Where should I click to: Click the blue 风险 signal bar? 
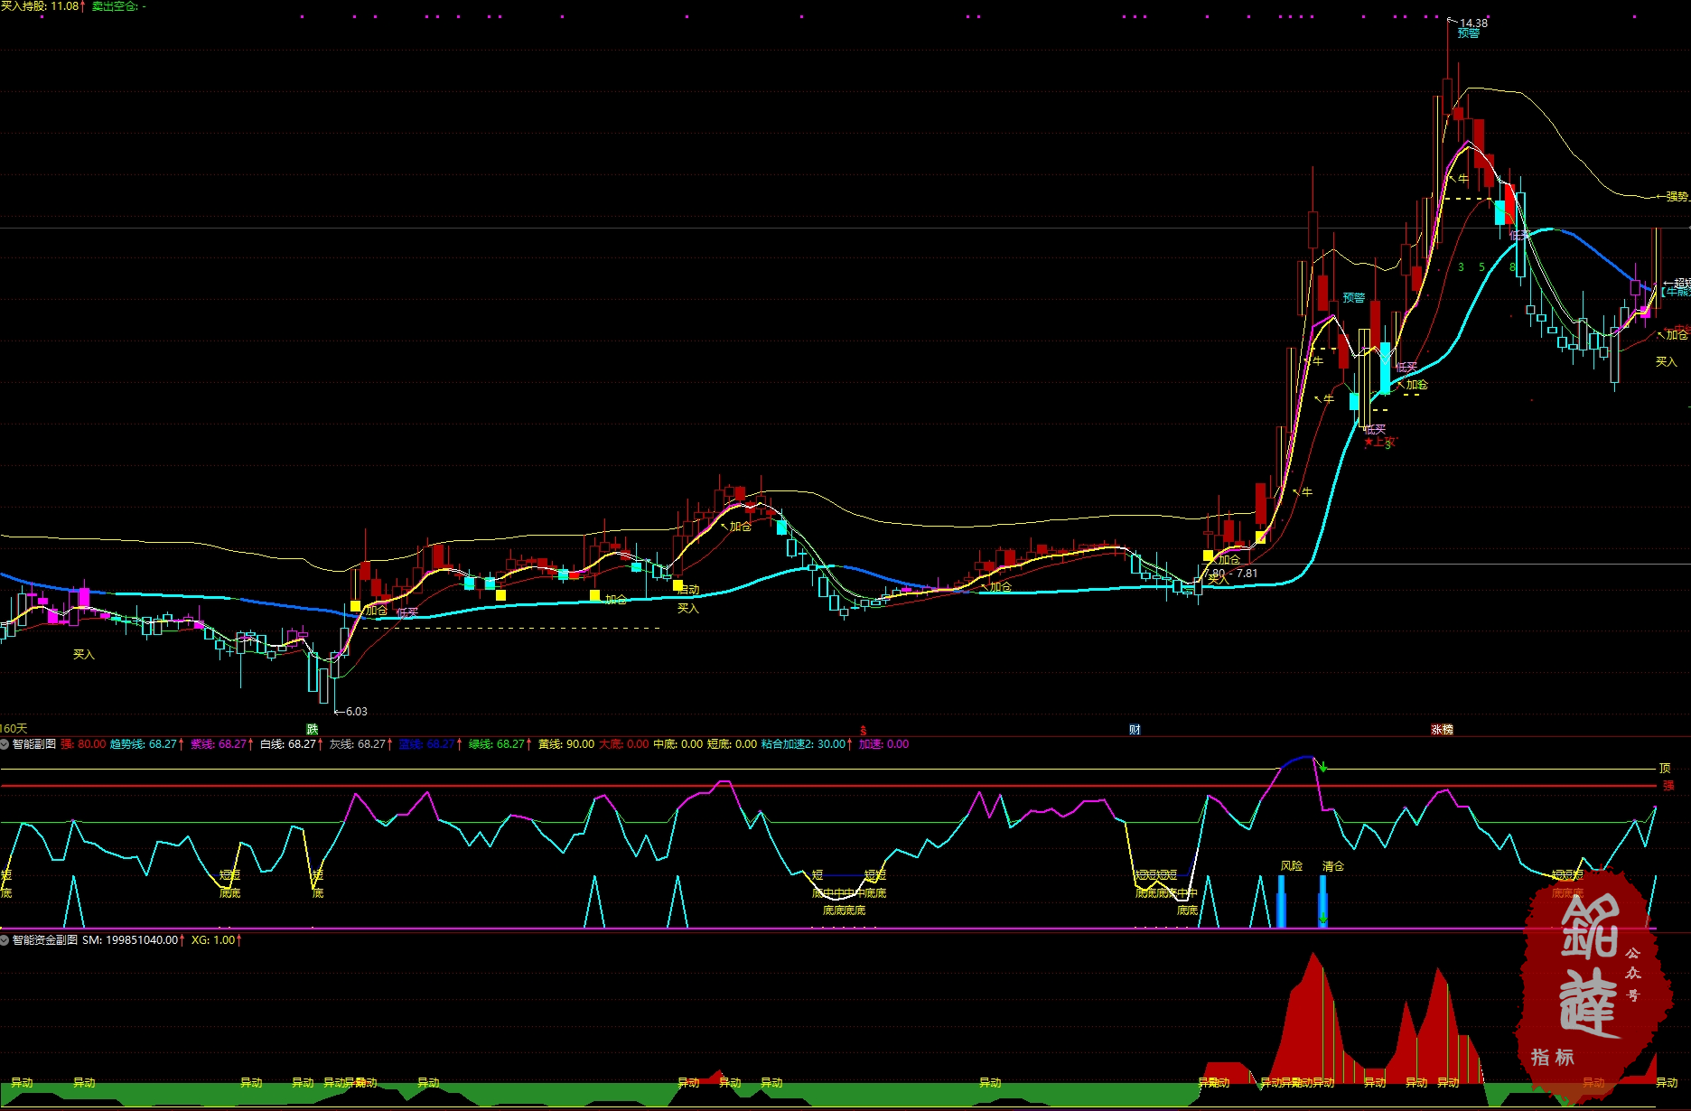[x=1281, y=899]
